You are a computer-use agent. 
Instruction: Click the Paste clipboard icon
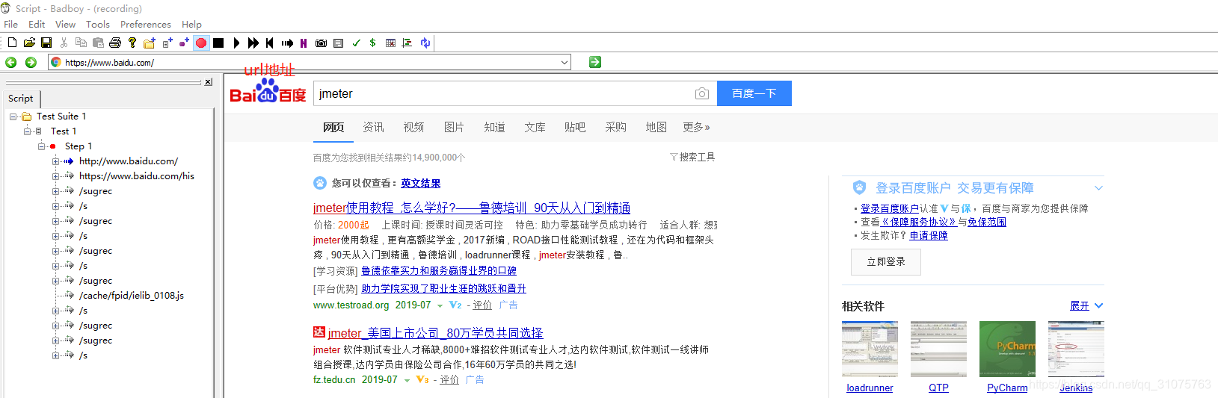click(x=98, y=43)
